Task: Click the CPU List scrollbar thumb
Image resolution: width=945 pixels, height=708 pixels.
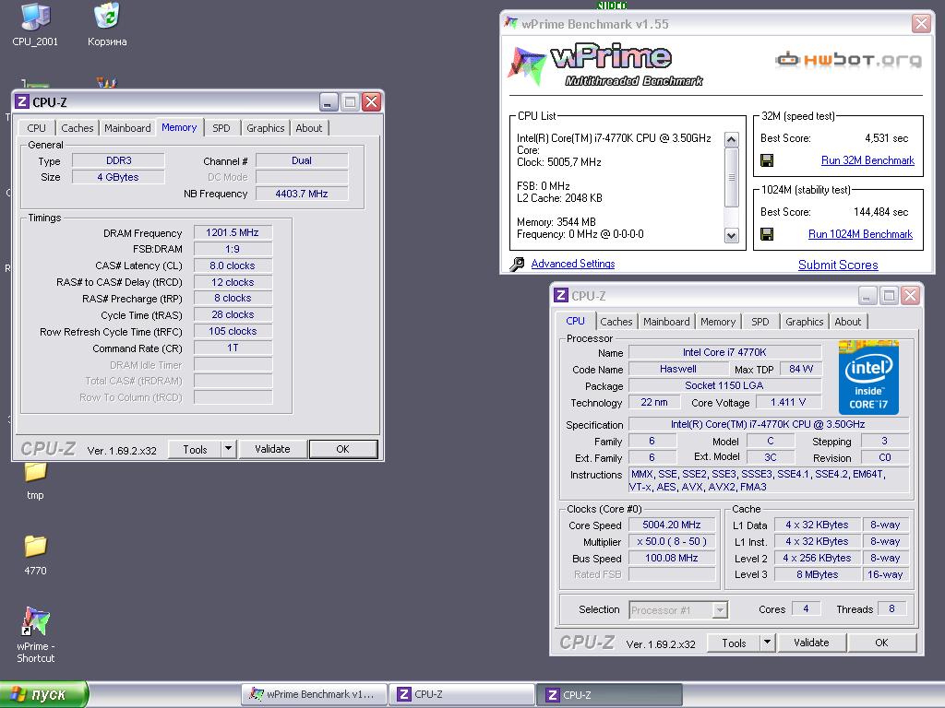Action: [731, 178]
